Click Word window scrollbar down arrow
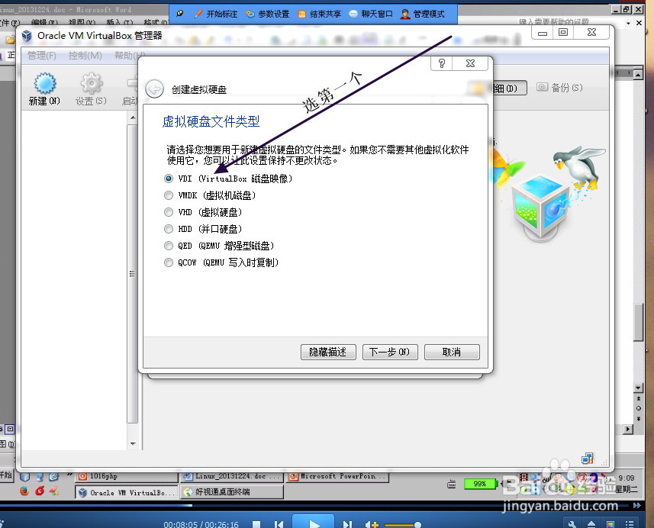The image size is (654, 528). [x=638, y=388]
